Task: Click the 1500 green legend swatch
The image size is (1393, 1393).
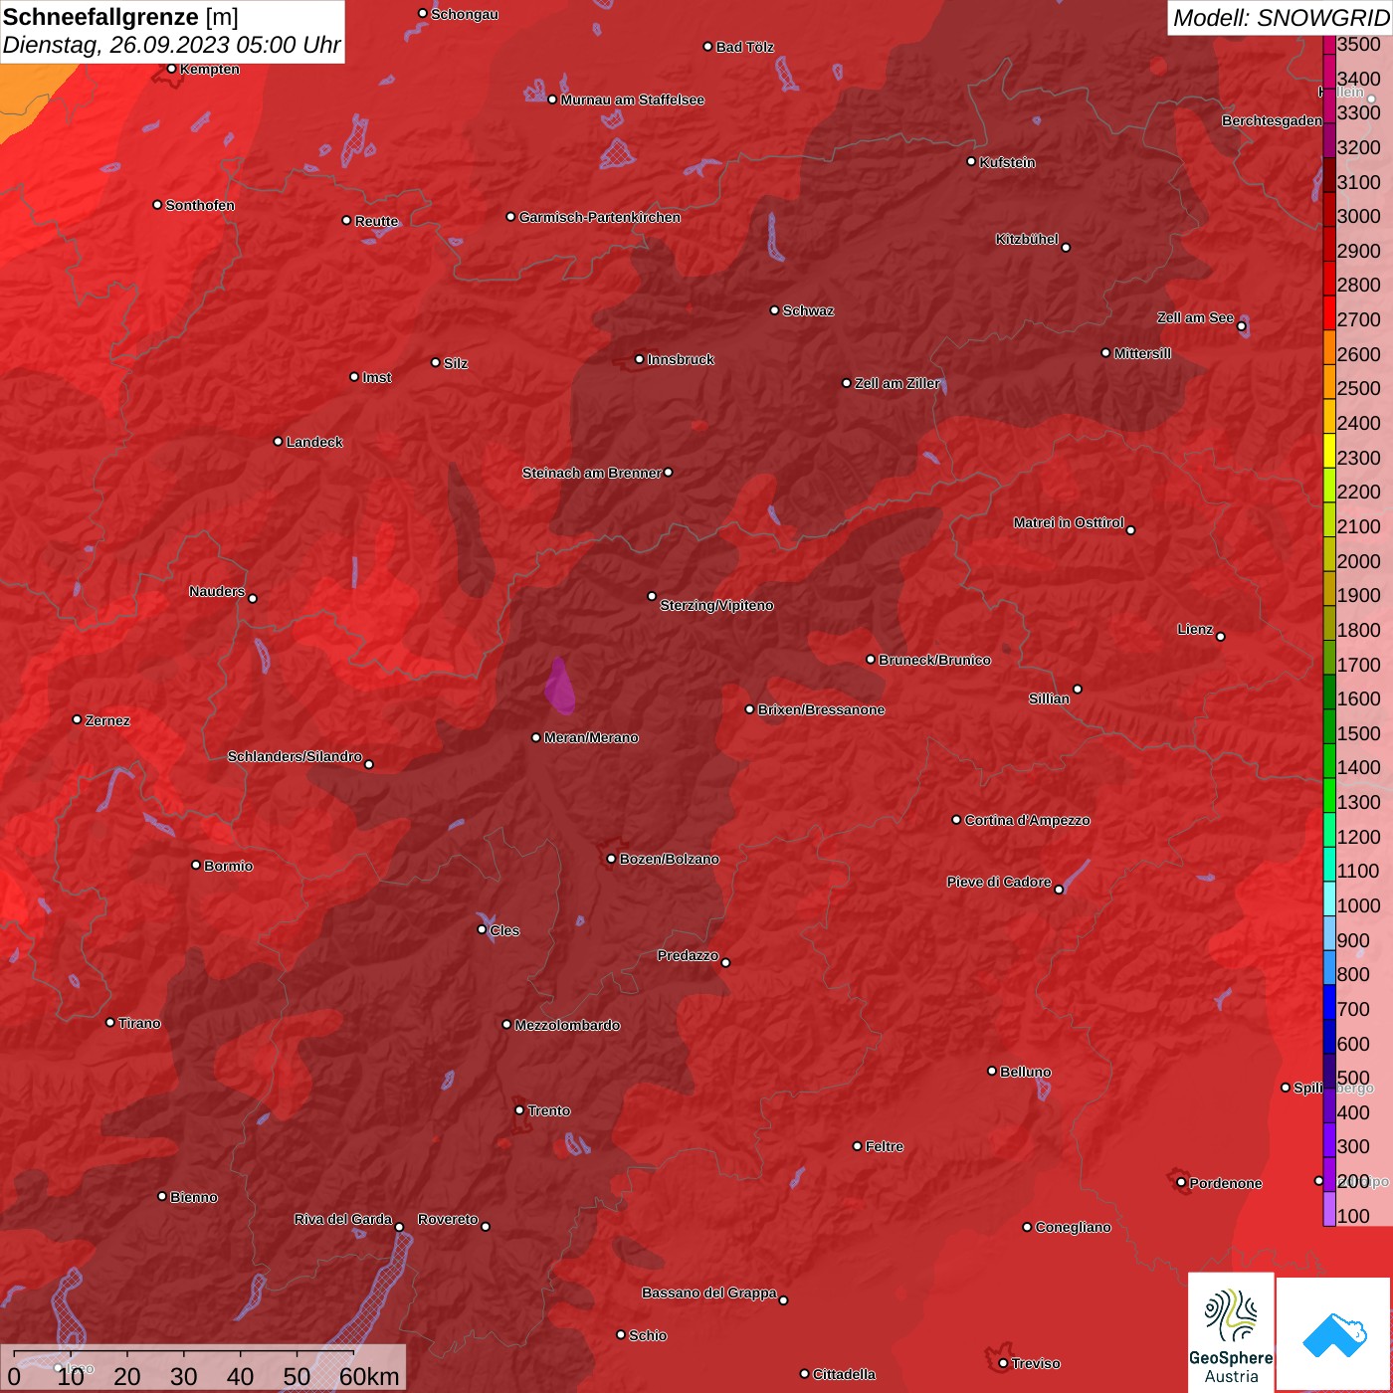Action: coord(1329,725)
